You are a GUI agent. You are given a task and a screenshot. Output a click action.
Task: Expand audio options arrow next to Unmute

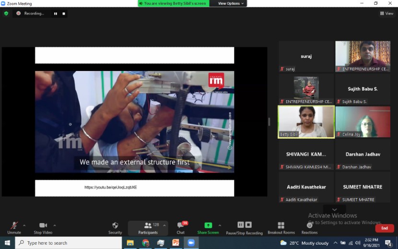[24, 225]
